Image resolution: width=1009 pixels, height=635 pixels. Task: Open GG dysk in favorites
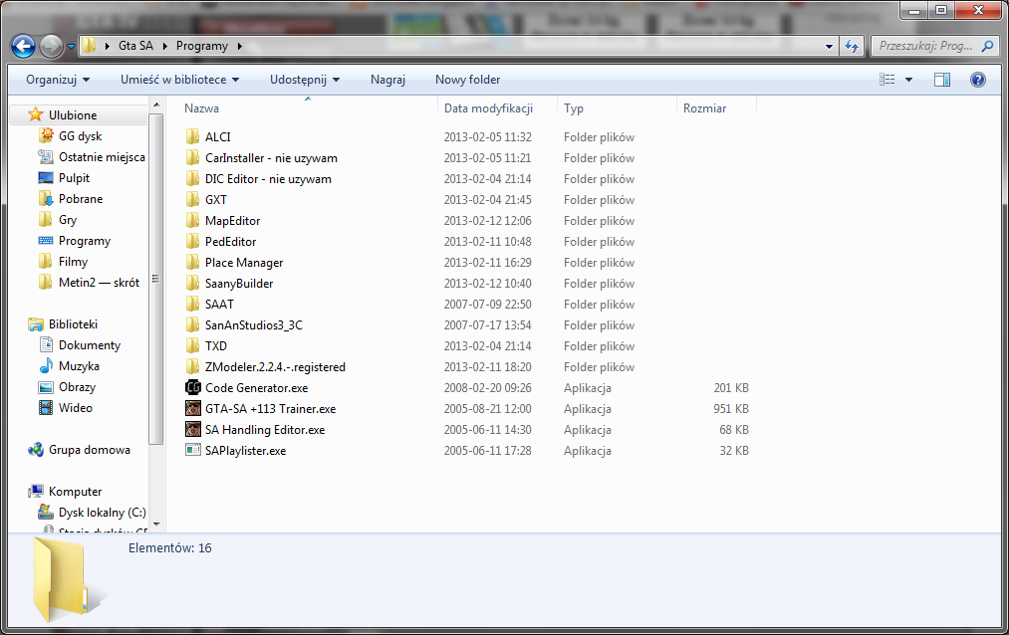80,136
